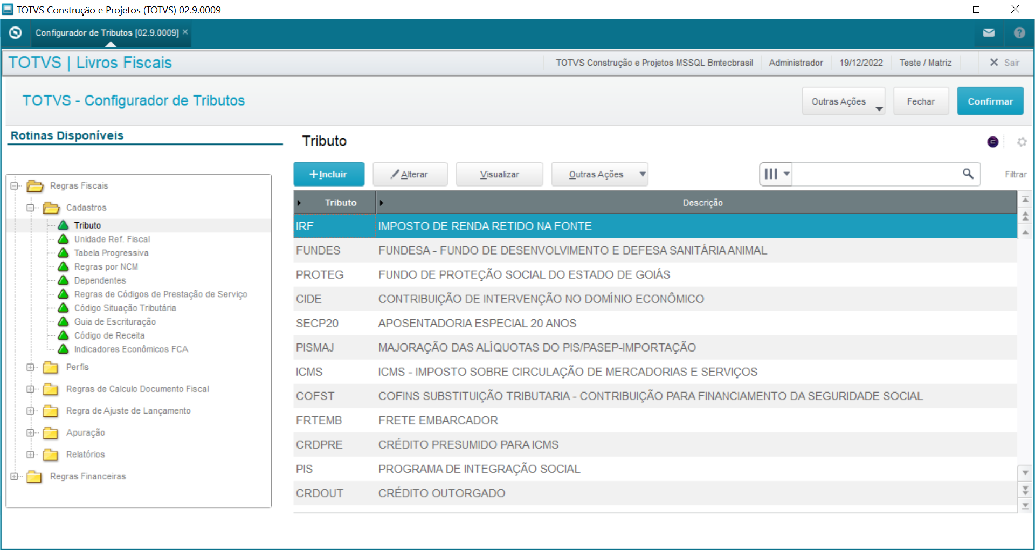Collapse the Regras Fiscais tree node
Image resolution: width=1035 pixels, height=550 pixels.
(15, 186)
